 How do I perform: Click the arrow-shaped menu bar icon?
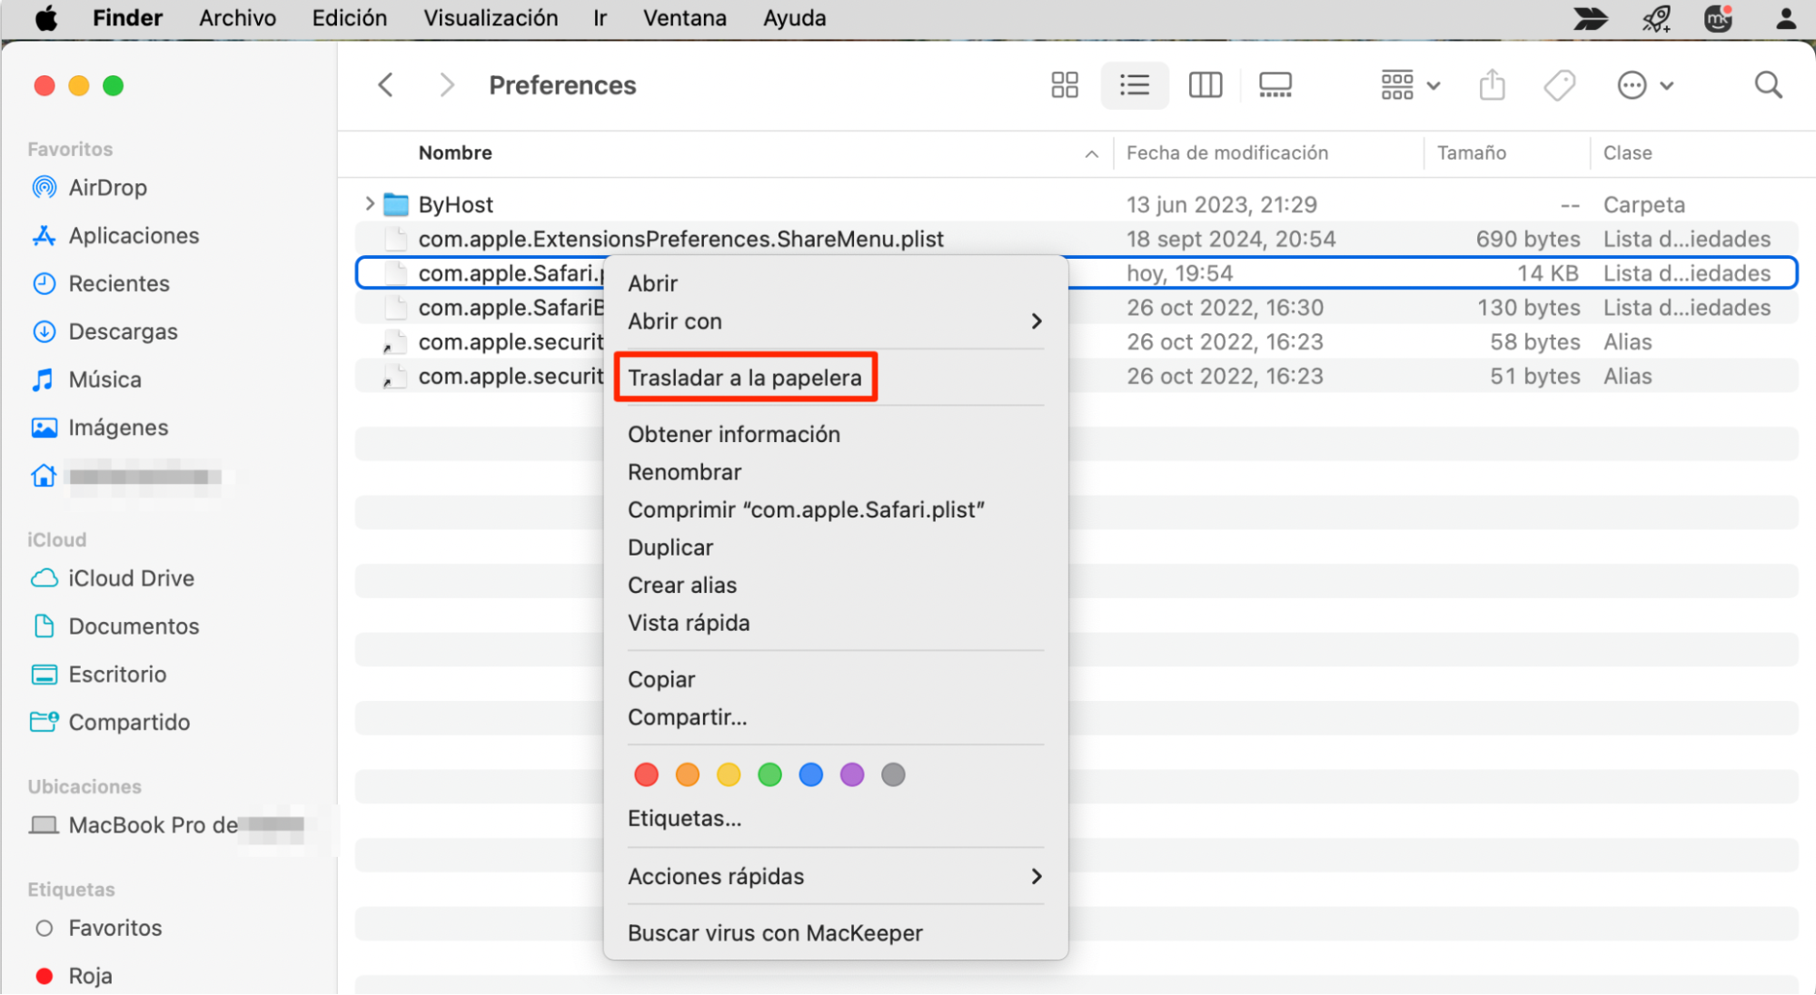coord(1591,18)
